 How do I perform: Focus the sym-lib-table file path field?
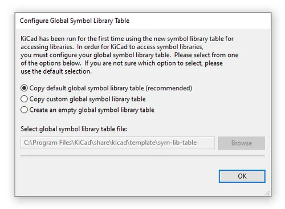[117, 143]
